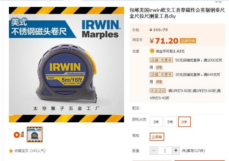Screen dimensions: 229x161
Task: Click the 淘金币 coin icon
Action: coord(152,51)
